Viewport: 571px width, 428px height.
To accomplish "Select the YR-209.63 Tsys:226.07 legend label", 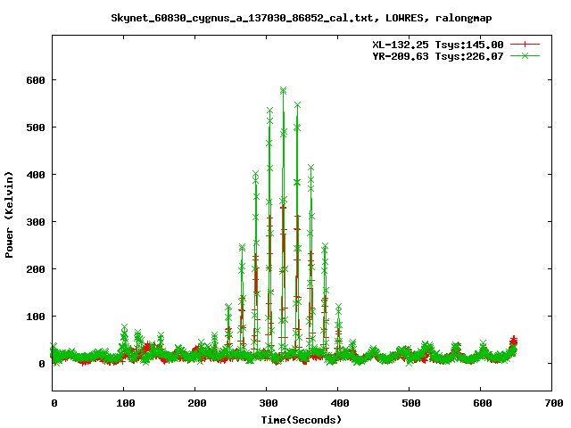I will coord(438,56).
